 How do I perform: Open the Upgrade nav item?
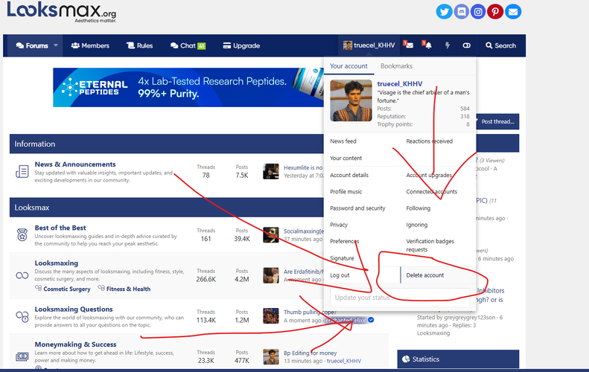(241, 45)
